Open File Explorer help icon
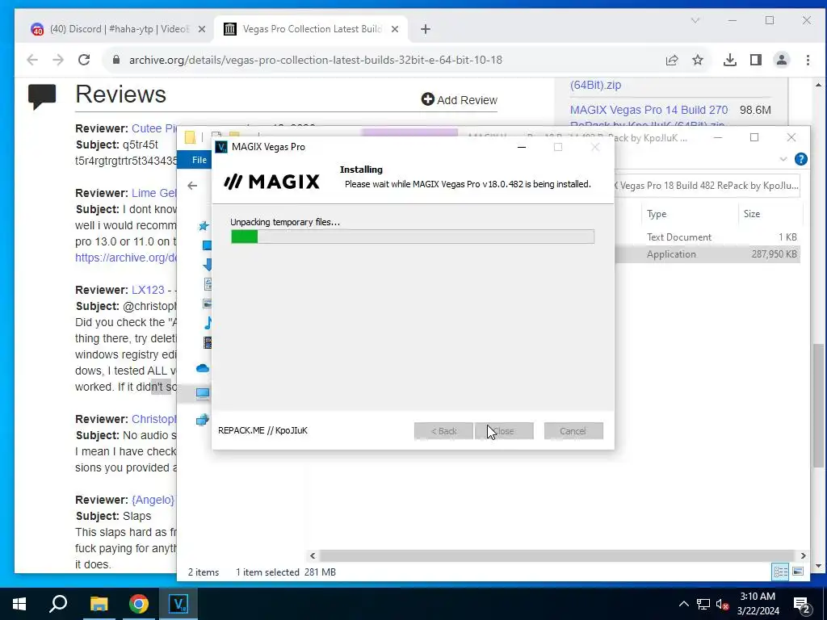 (800, 159)
